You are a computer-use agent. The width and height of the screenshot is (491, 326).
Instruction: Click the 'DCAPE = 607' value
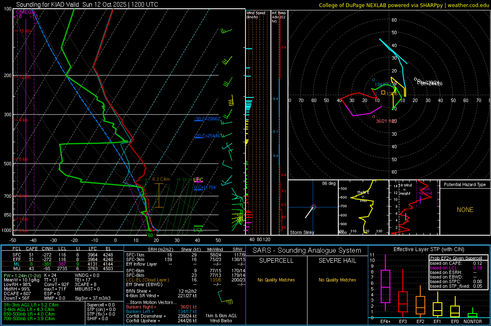coord(17,294)
